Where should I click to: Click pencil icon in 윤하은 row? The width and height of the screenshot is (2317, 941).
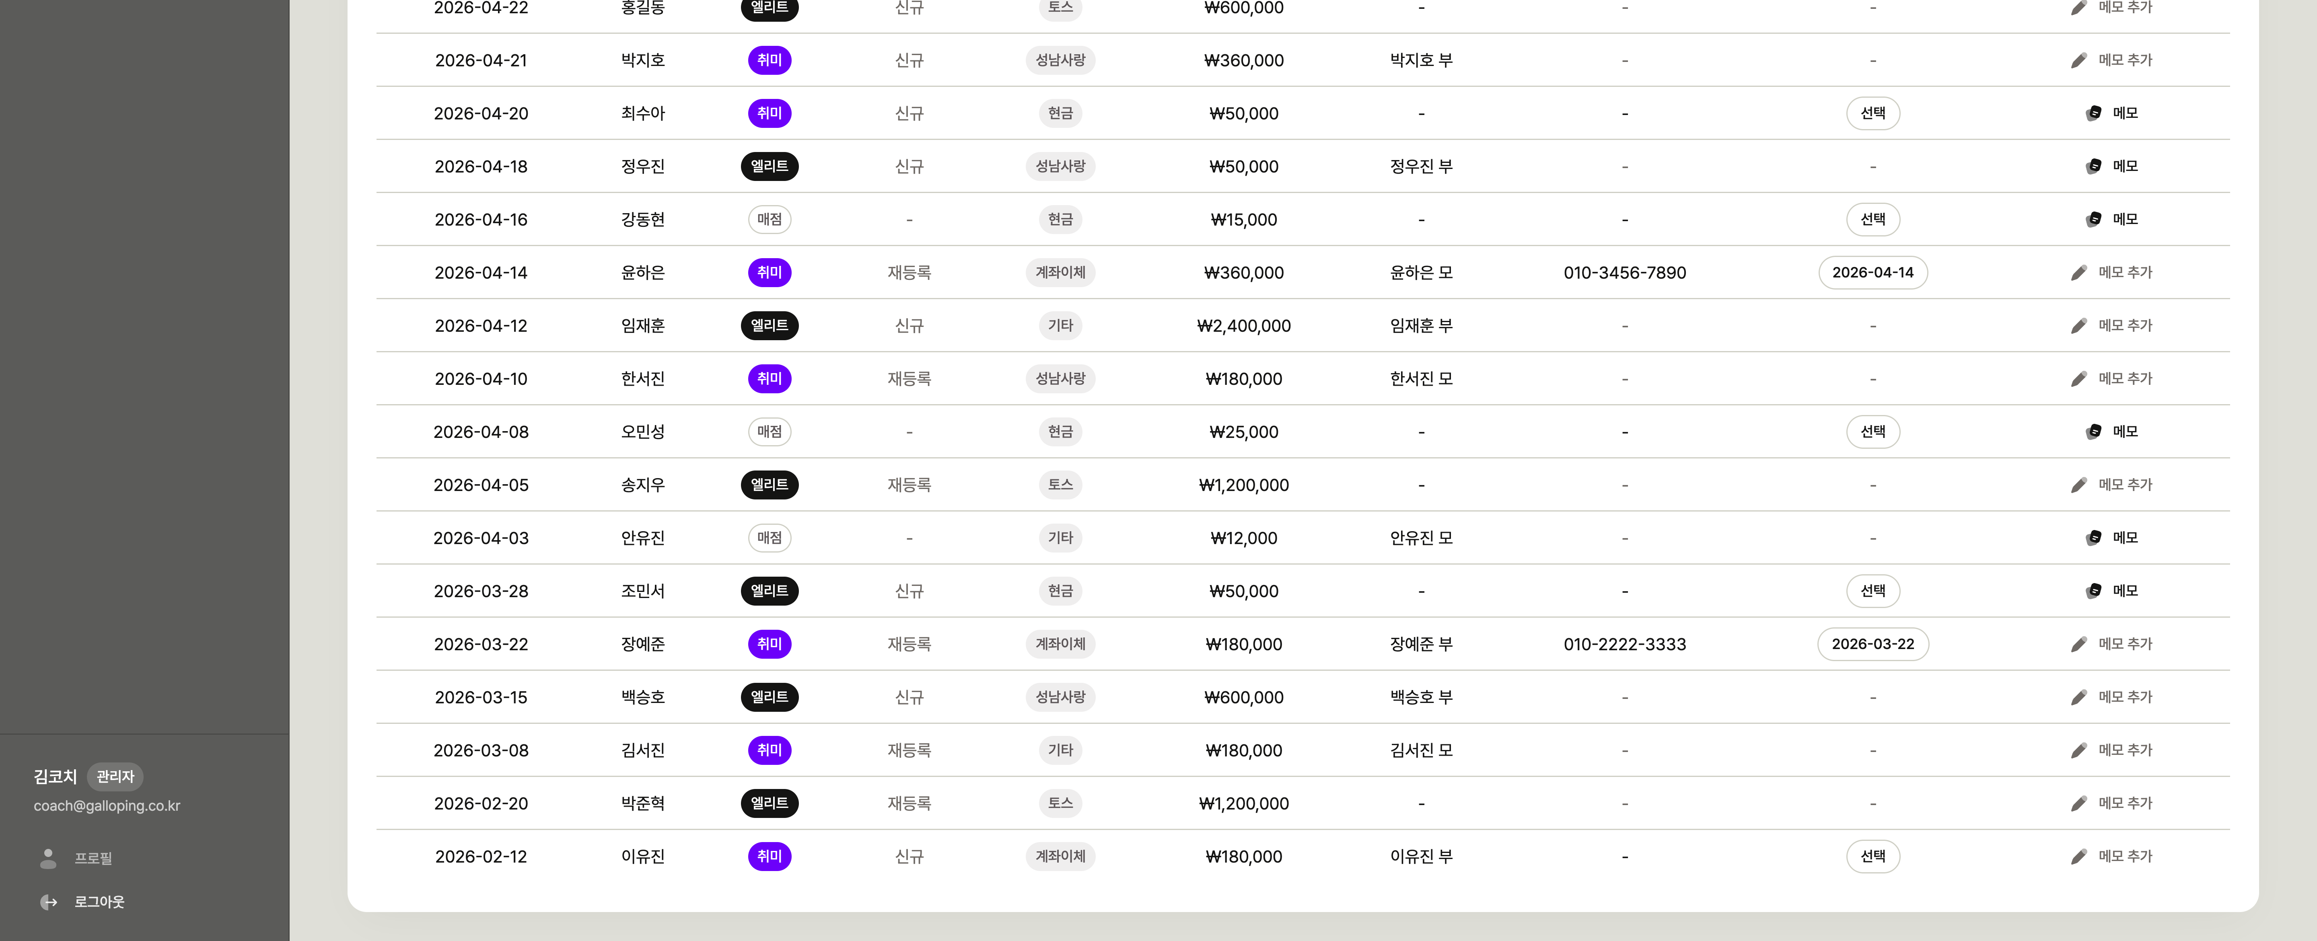click(x=2078, y=273)
